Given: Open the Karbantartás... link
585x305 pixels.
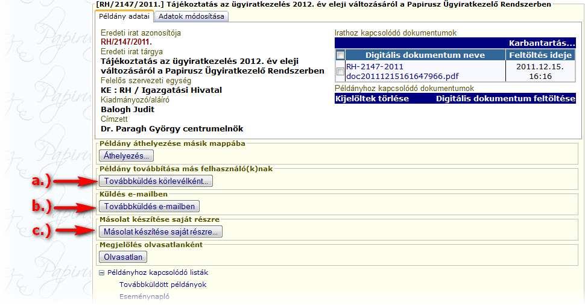Looking at the screenshot, I should click(542, 43).
